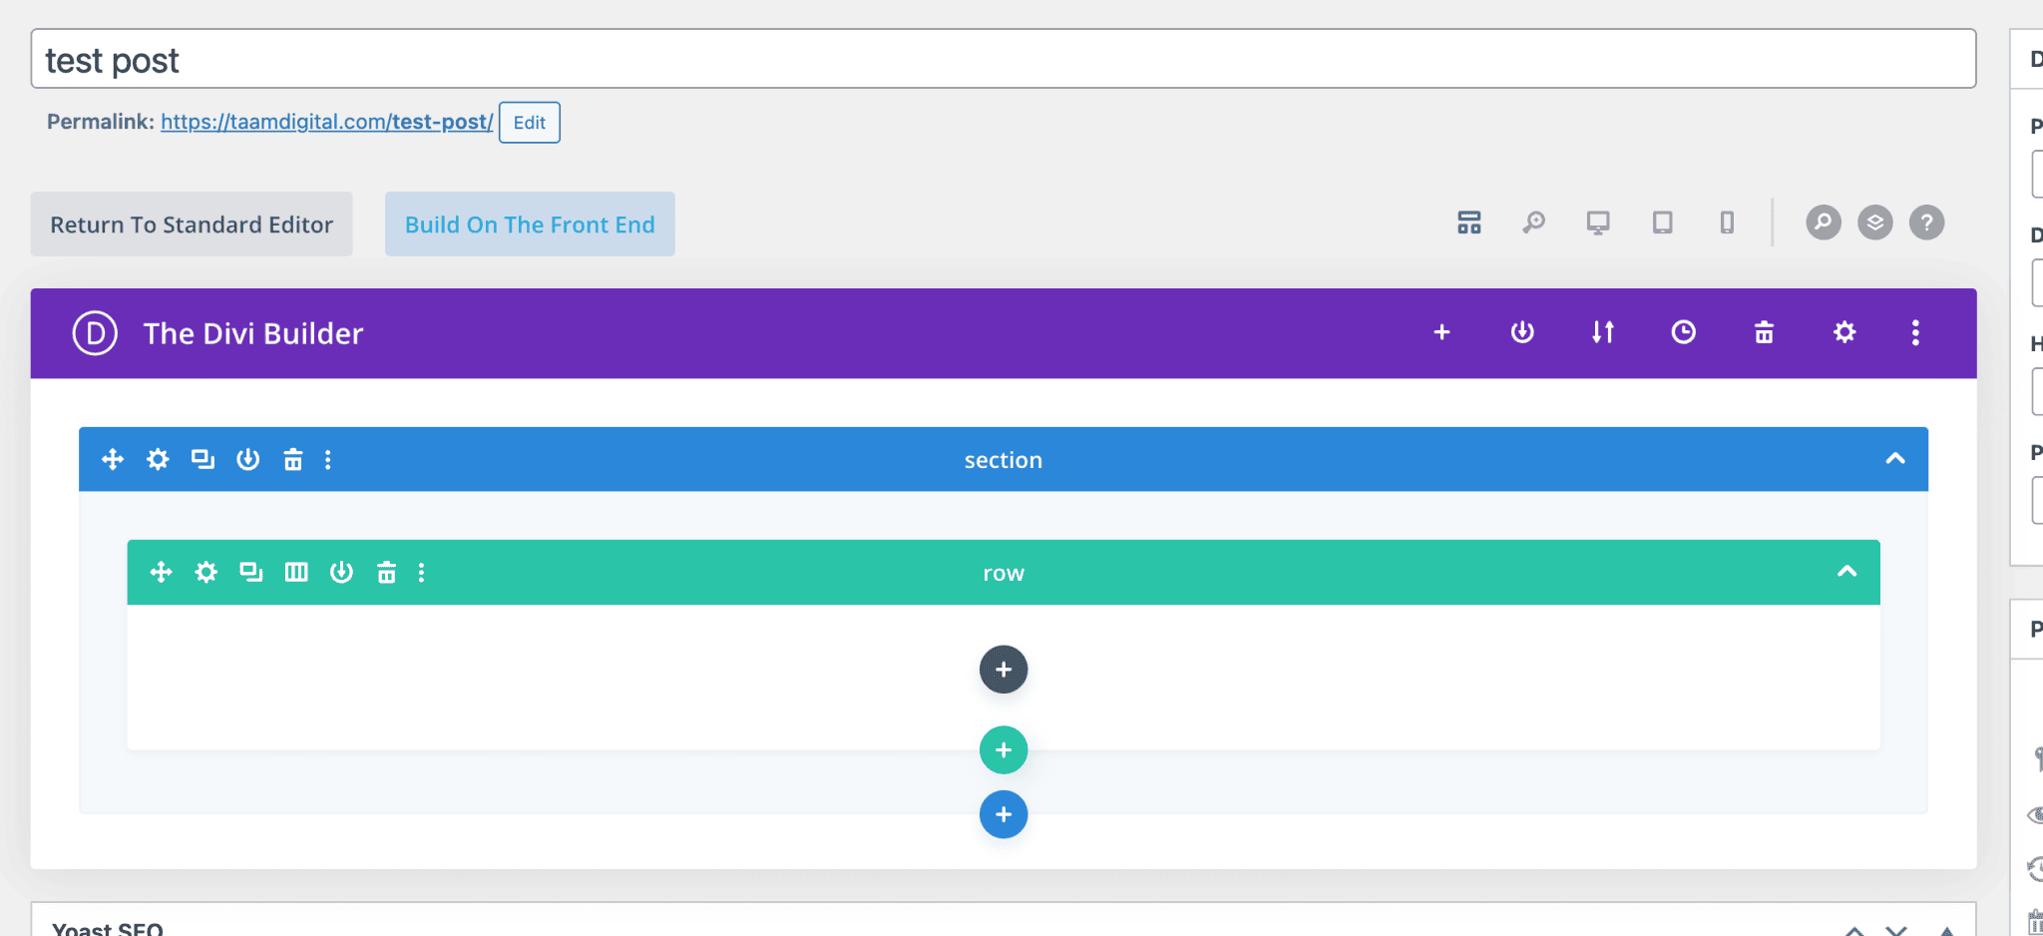2043x936 pixels.
Task: Open section more options dots
Action: (328, 459)
